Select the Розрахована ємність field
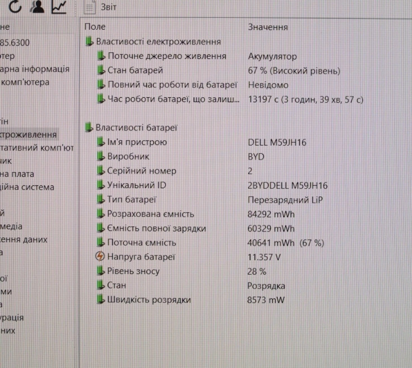Image resolution: width=412 pixels, height=368 pixels. click(150, 214)
